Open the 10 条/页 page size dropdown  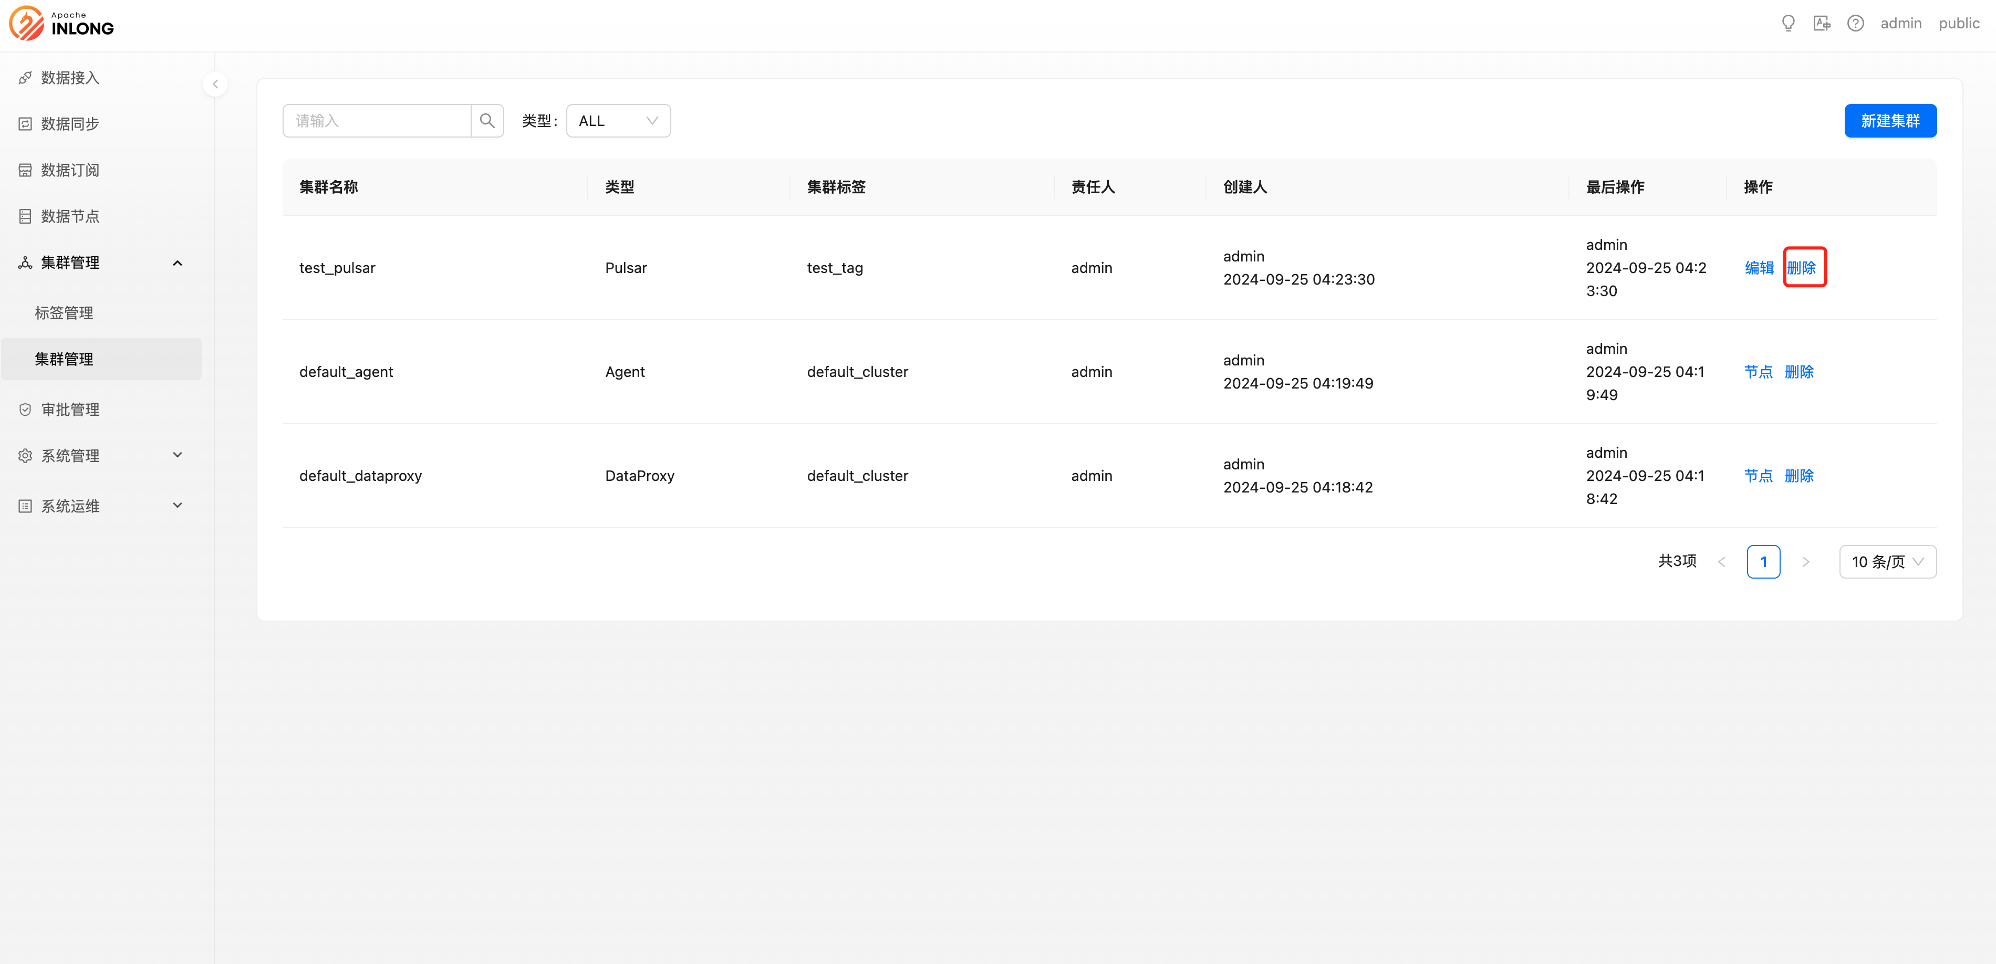[1887, 561]
